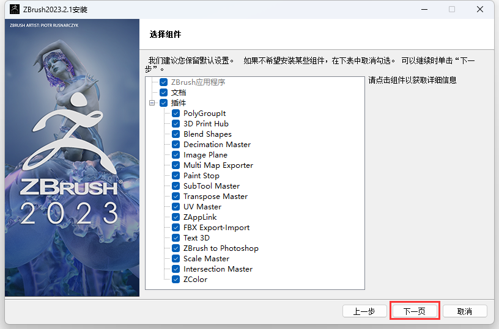Uncheck the PolyGroupIt plugin checkbox

click(x=176, y=114)
